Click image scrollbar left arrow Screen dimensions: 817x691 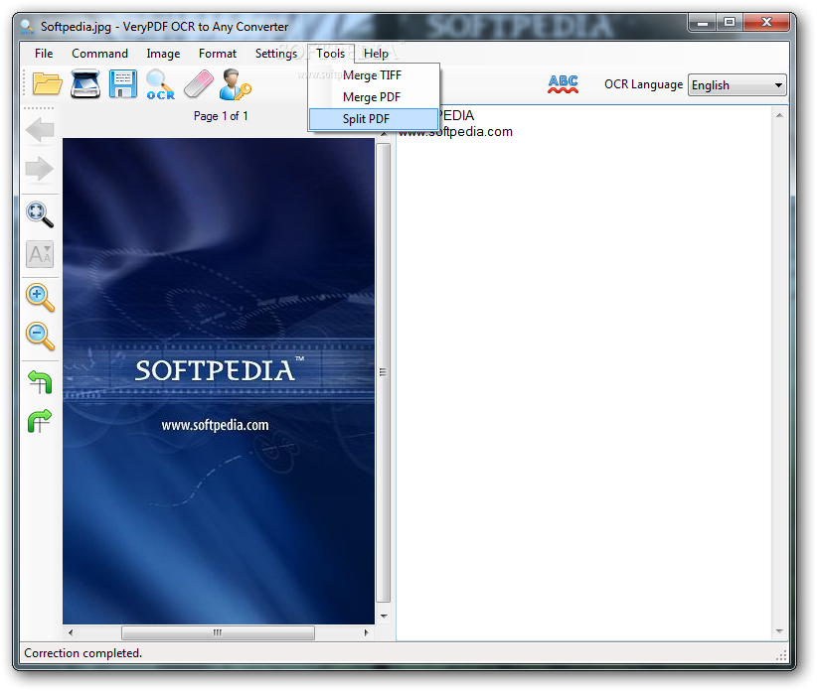pos(71,632)
